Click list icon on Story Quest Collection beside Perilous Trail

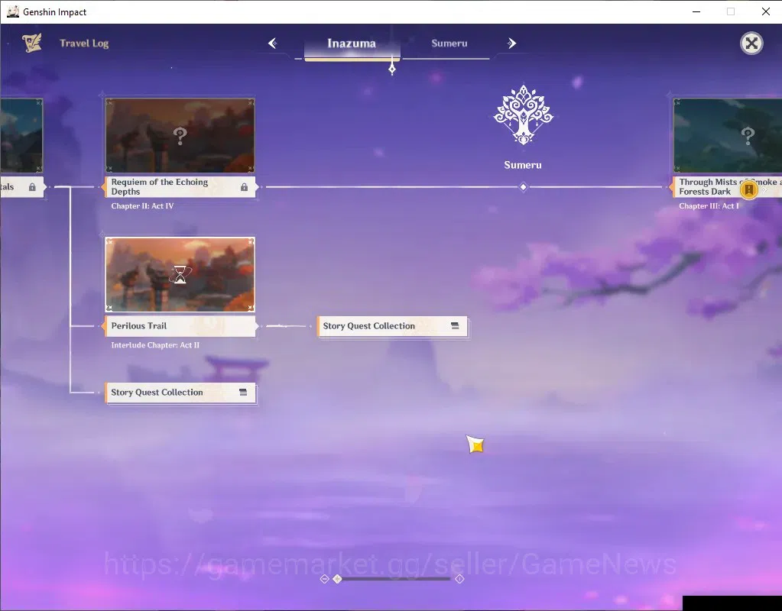tap(455, 325)
